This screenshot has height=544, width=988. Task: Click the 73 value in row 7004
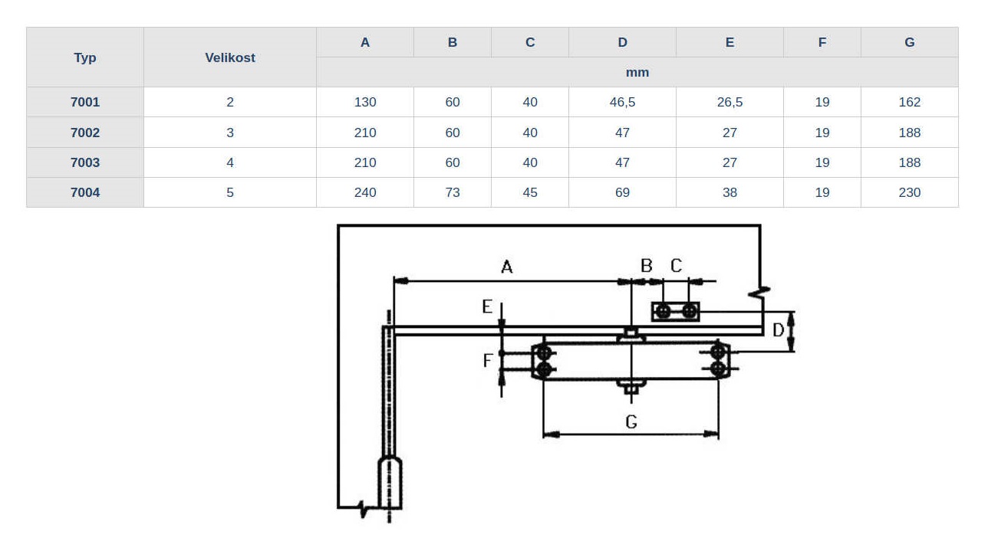click(453, 192)
